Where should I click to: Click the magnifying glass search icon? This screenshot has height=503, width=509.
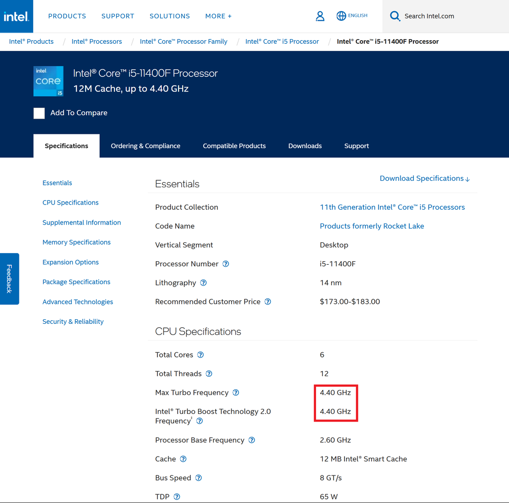coord(395,16)
